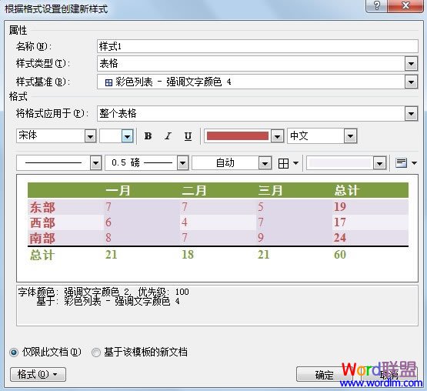Open the 样式基准 dropdown list
Image resolution: width=427 pixels, height=391 pixels.
[411, 82]
